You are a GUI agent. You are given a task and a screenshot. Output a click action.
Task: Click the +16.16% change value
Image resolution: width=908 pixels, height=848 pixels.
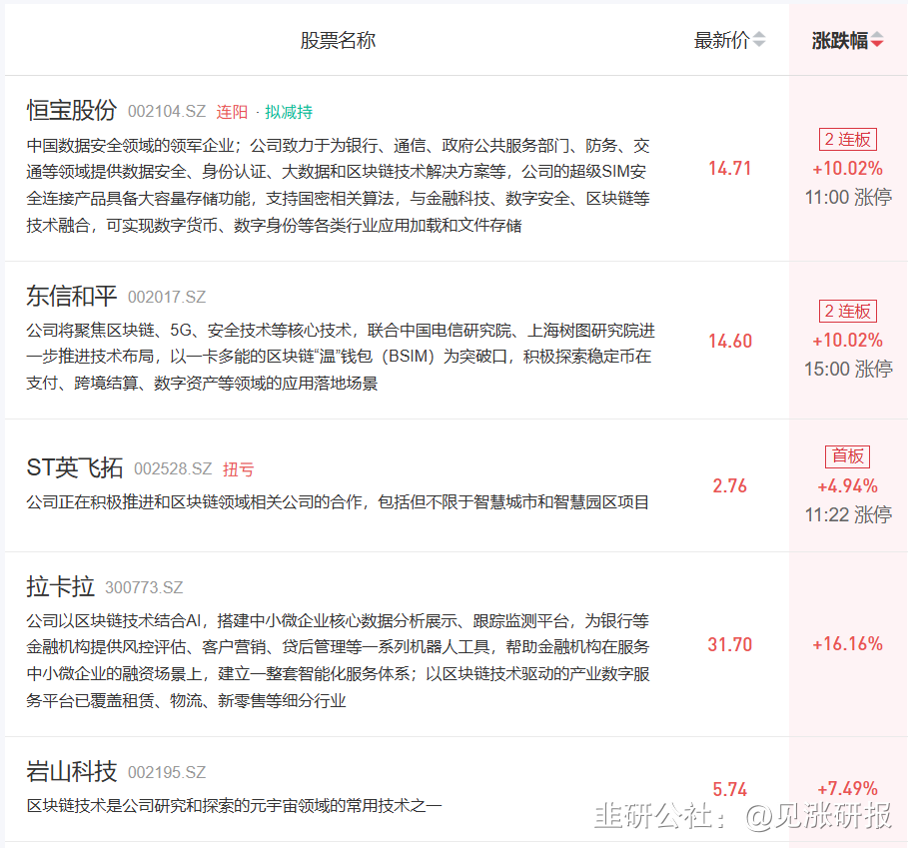(x=848, y=643)
